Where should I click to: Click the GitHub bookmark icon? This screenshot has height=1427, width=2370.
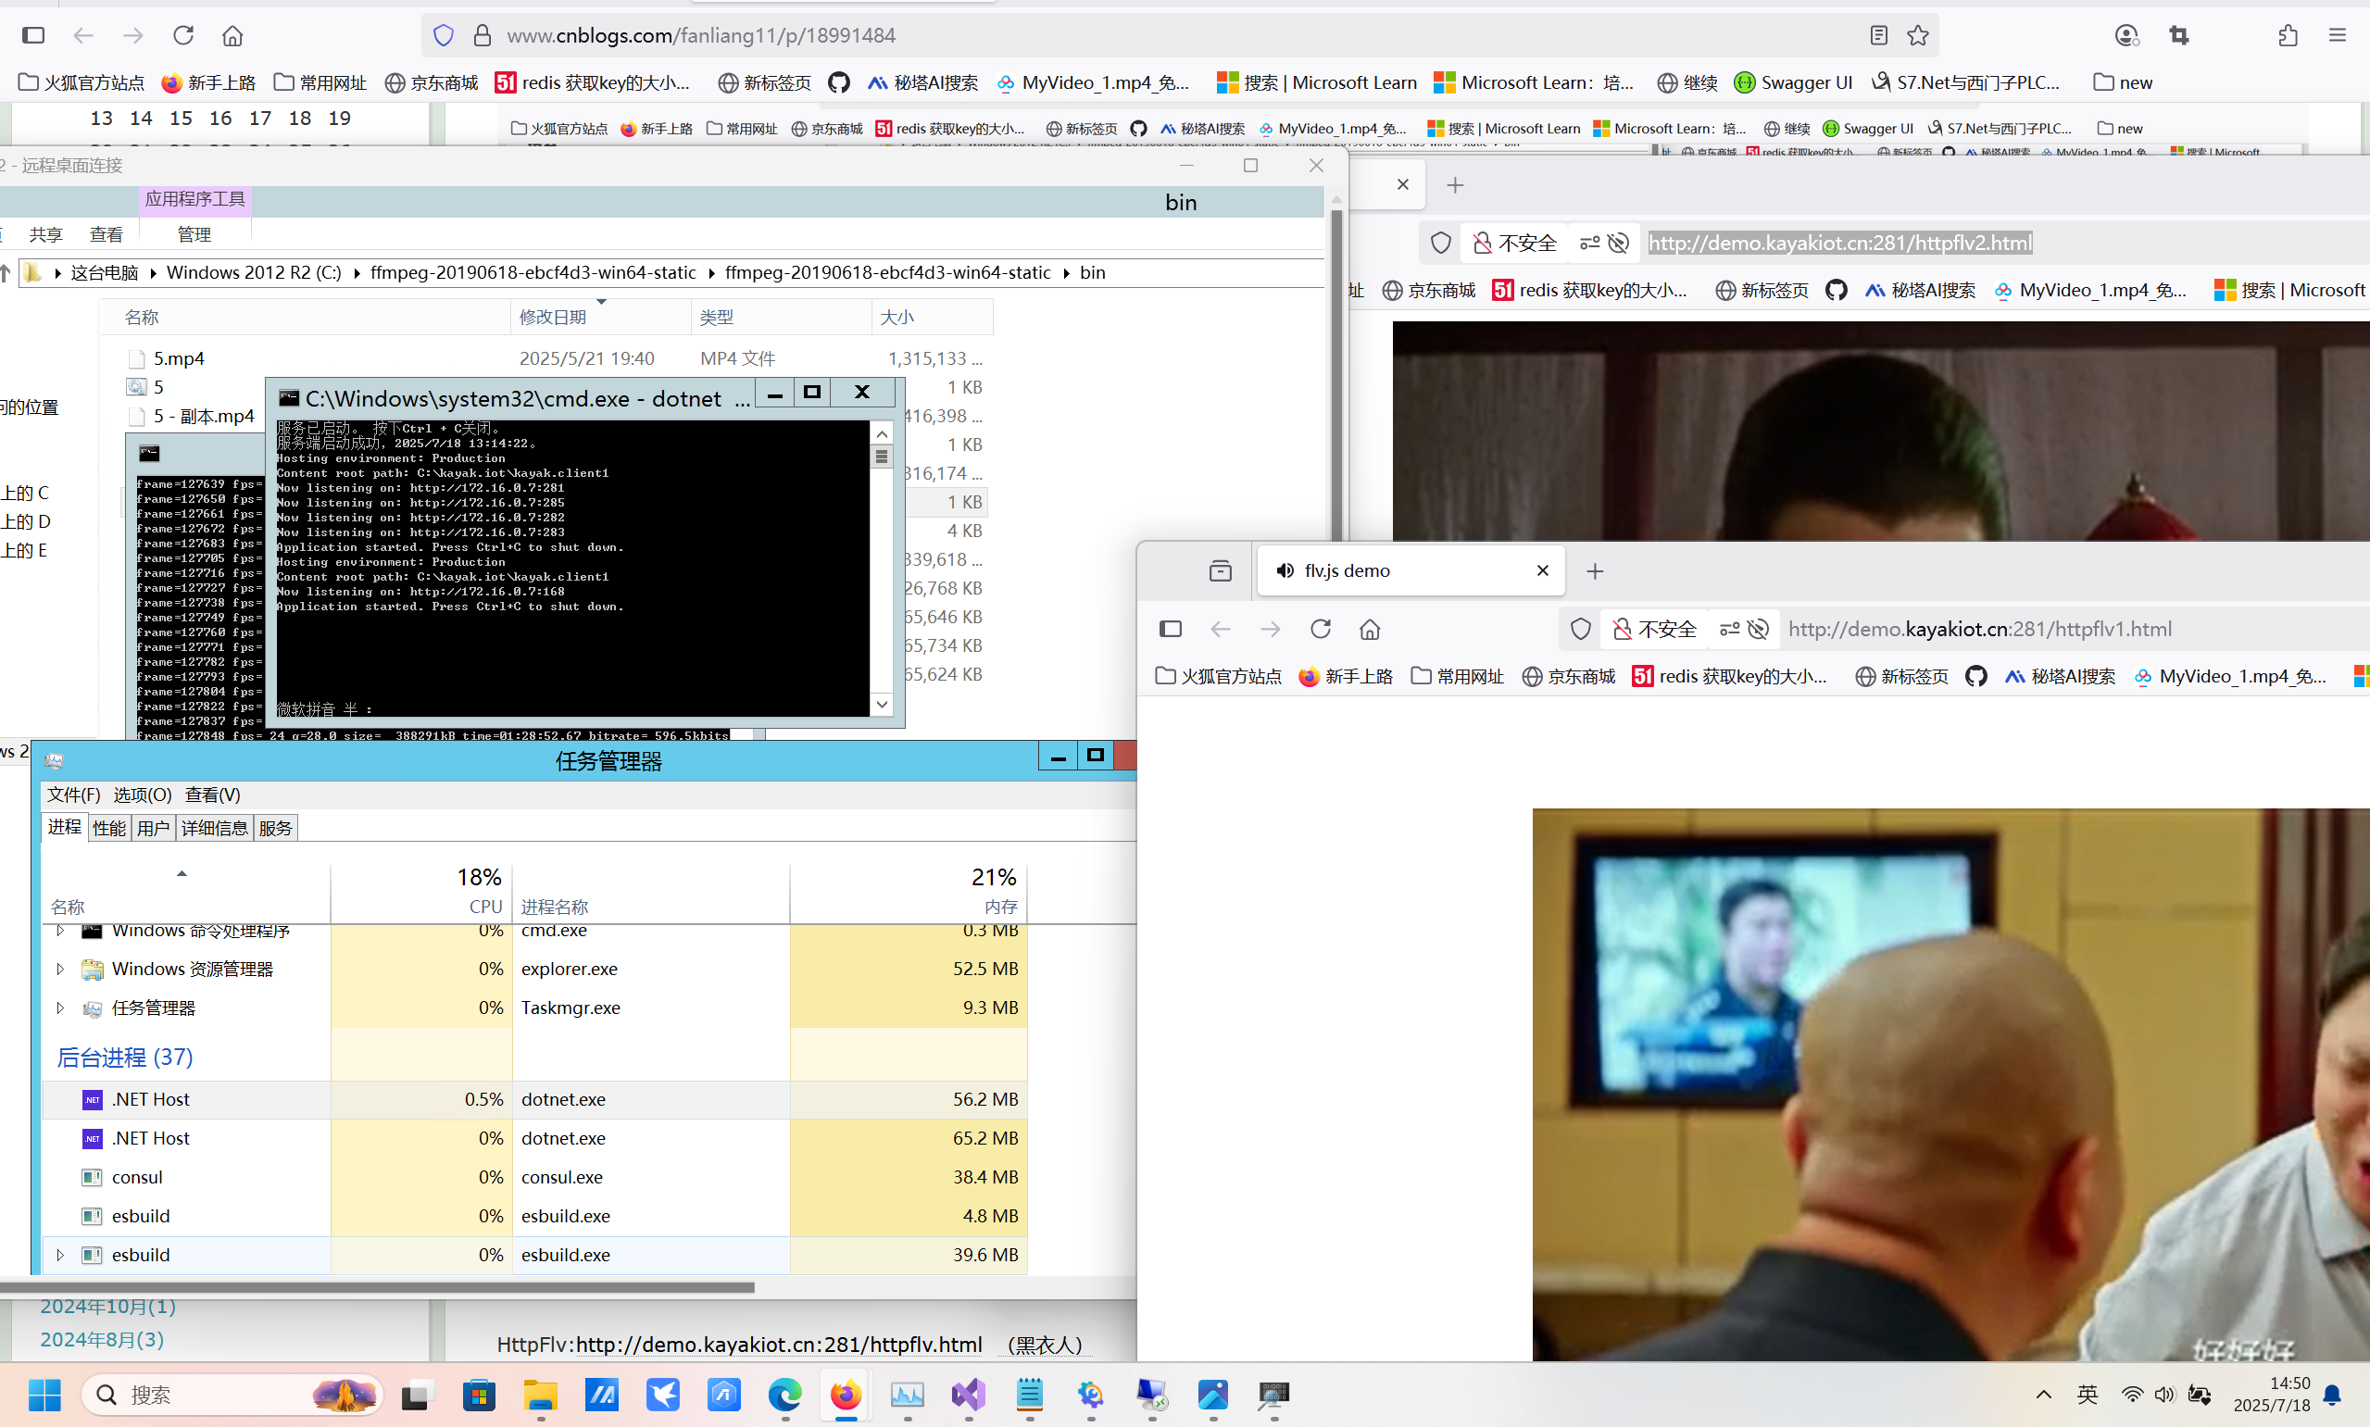[838, 82]
